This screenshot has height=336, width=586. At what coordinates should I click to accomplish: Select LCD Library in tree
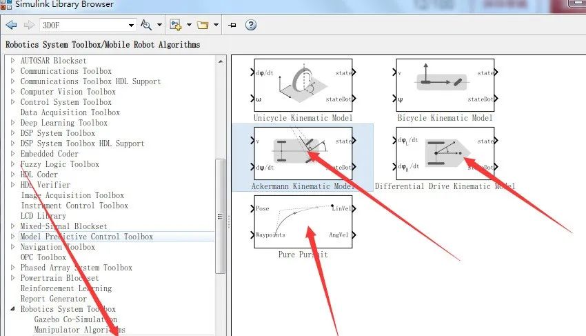pos(43,216)
